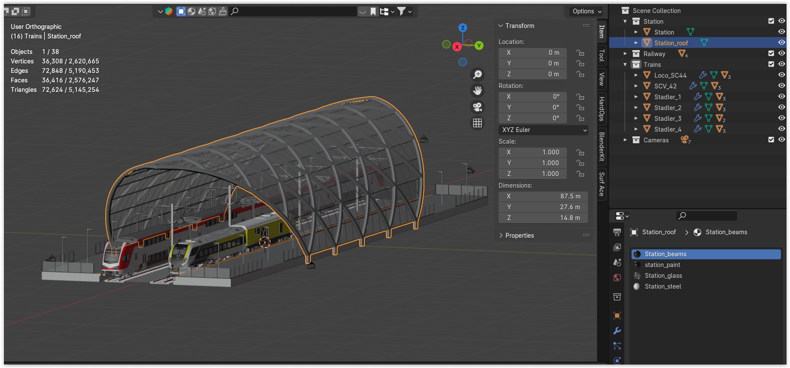The height and width of the screenshot is (368, 790).
Task: Select the station_paint material slot
Action: coord(706,265)
